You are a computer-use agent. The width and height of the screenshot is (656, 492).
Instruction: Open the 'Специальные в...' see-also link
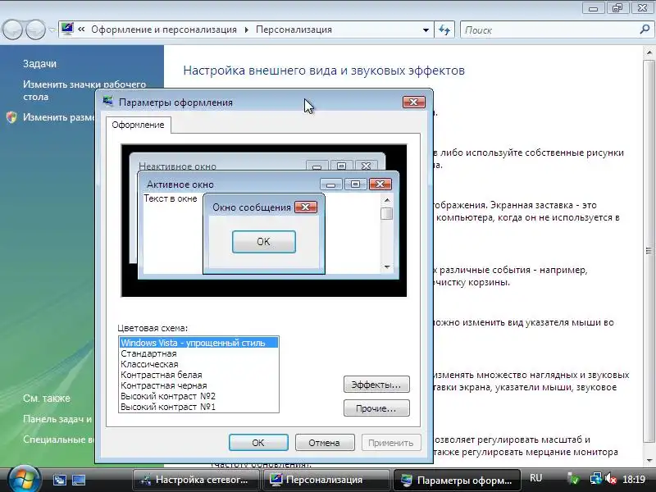(x=58, y=440)
